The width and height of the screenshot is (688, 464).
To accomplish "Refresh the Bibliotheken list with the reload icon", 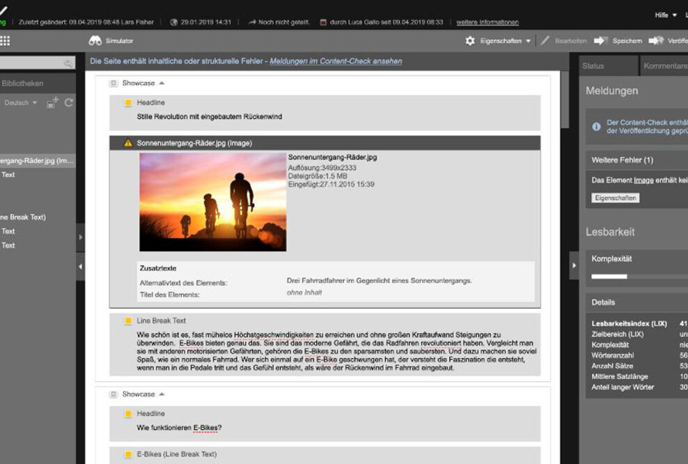I will [x=69, y=101].
